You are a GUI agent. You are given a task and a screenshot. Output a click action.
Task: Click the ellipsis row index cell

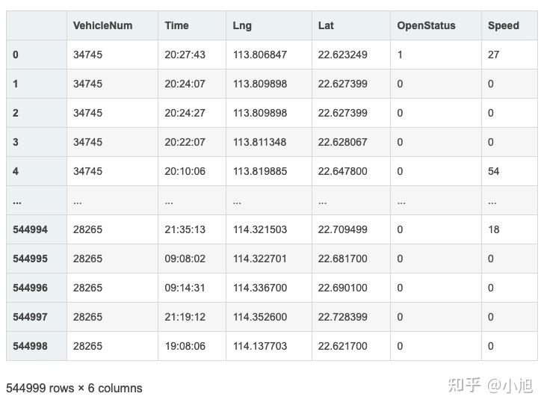click(17, 200)
